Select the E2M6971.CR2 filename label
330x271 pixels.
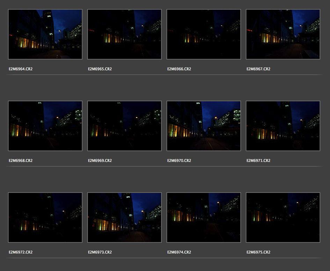258,161
